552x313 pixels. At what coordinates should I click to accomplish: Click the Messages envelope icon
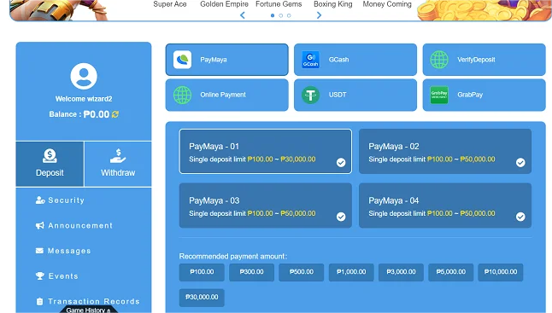(x=39, y=251)
